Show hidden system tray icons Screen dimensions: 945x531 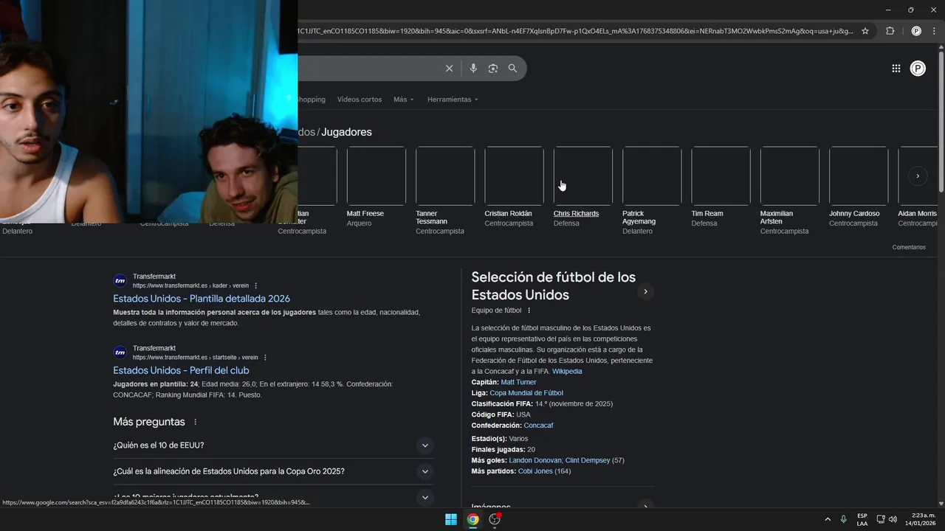[x=828, y=519]
